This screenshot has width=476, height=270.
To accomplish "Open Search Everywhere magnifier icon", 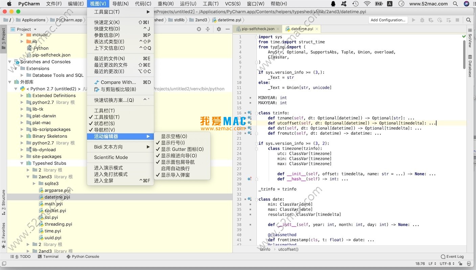I will click(469, 20).
